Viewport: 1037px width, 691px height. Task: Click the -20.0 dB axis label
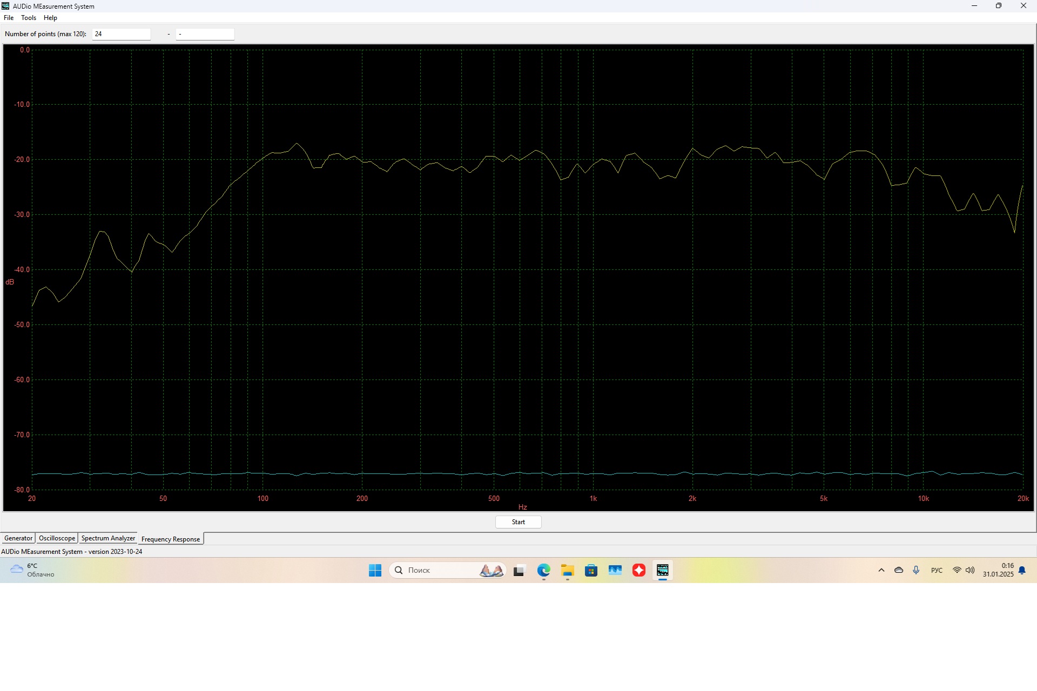22,160
